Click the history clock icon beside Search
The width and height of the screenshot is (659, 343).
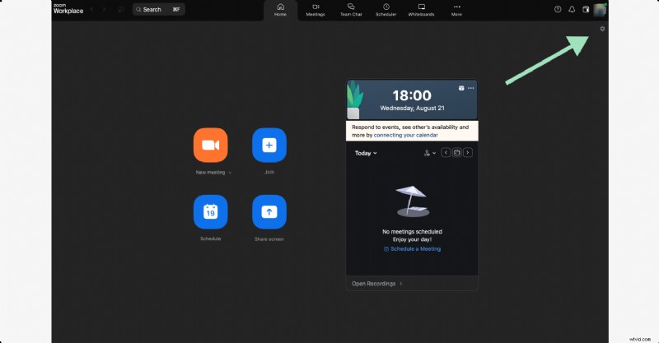tap(121, 9)
